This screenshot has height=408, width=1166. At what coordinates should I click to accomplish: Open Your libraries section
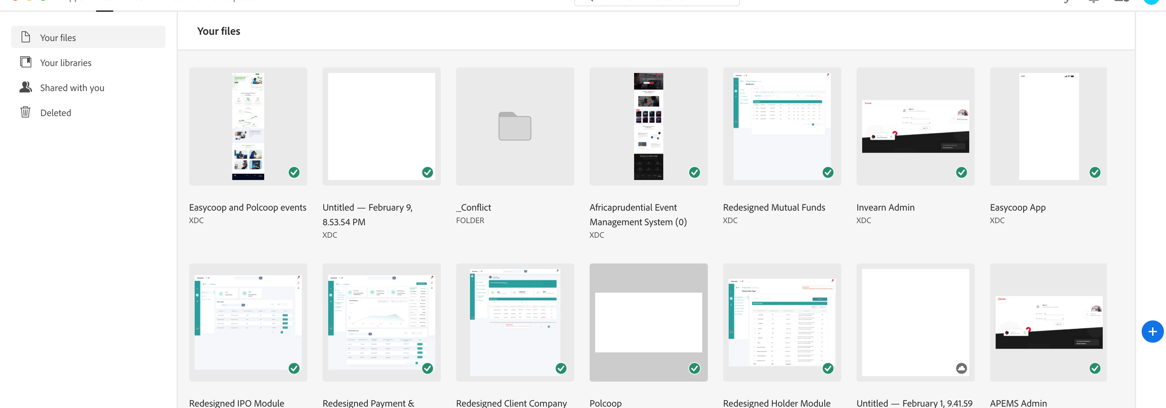click(x=66, y=63)
